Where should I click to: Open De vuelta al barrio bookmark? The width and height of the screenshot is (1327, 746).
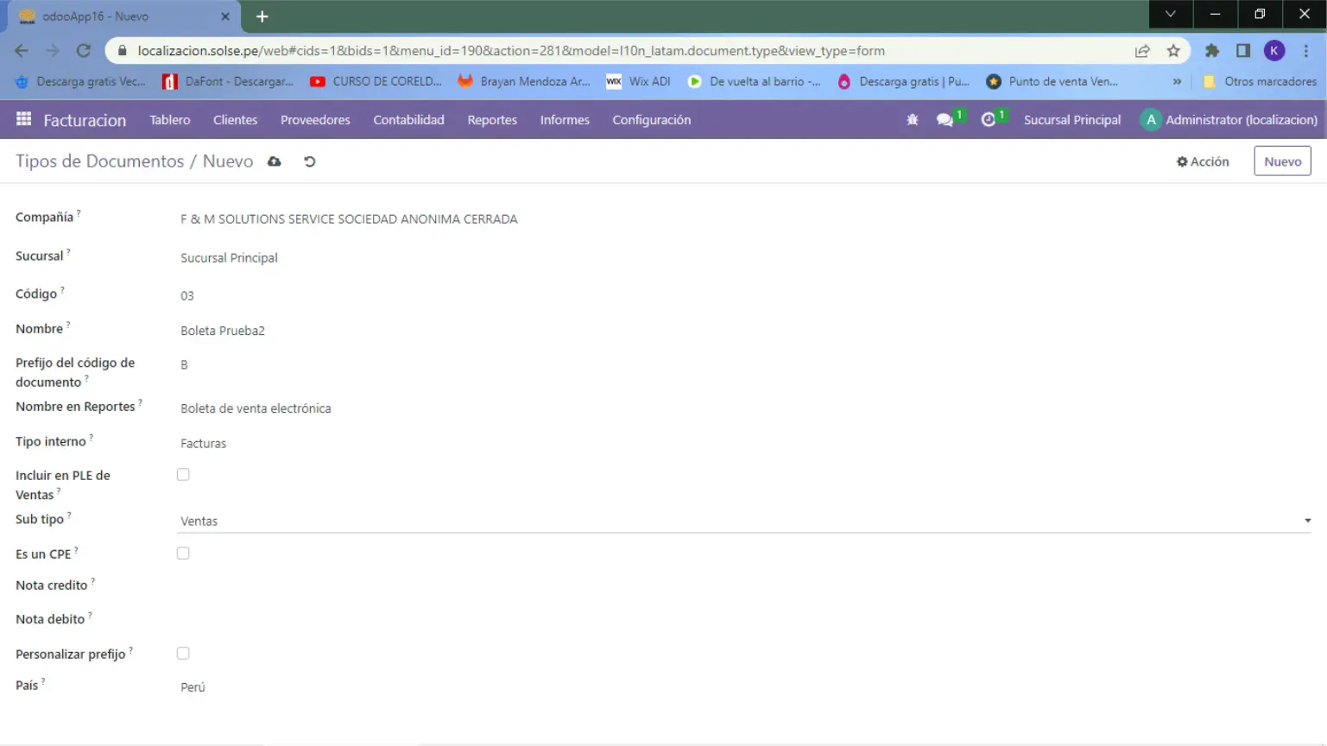click(x=755, y=81)
